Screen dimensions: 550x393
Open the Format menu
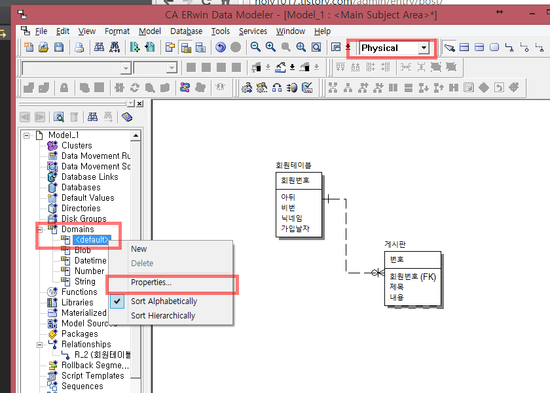[117, 31]
